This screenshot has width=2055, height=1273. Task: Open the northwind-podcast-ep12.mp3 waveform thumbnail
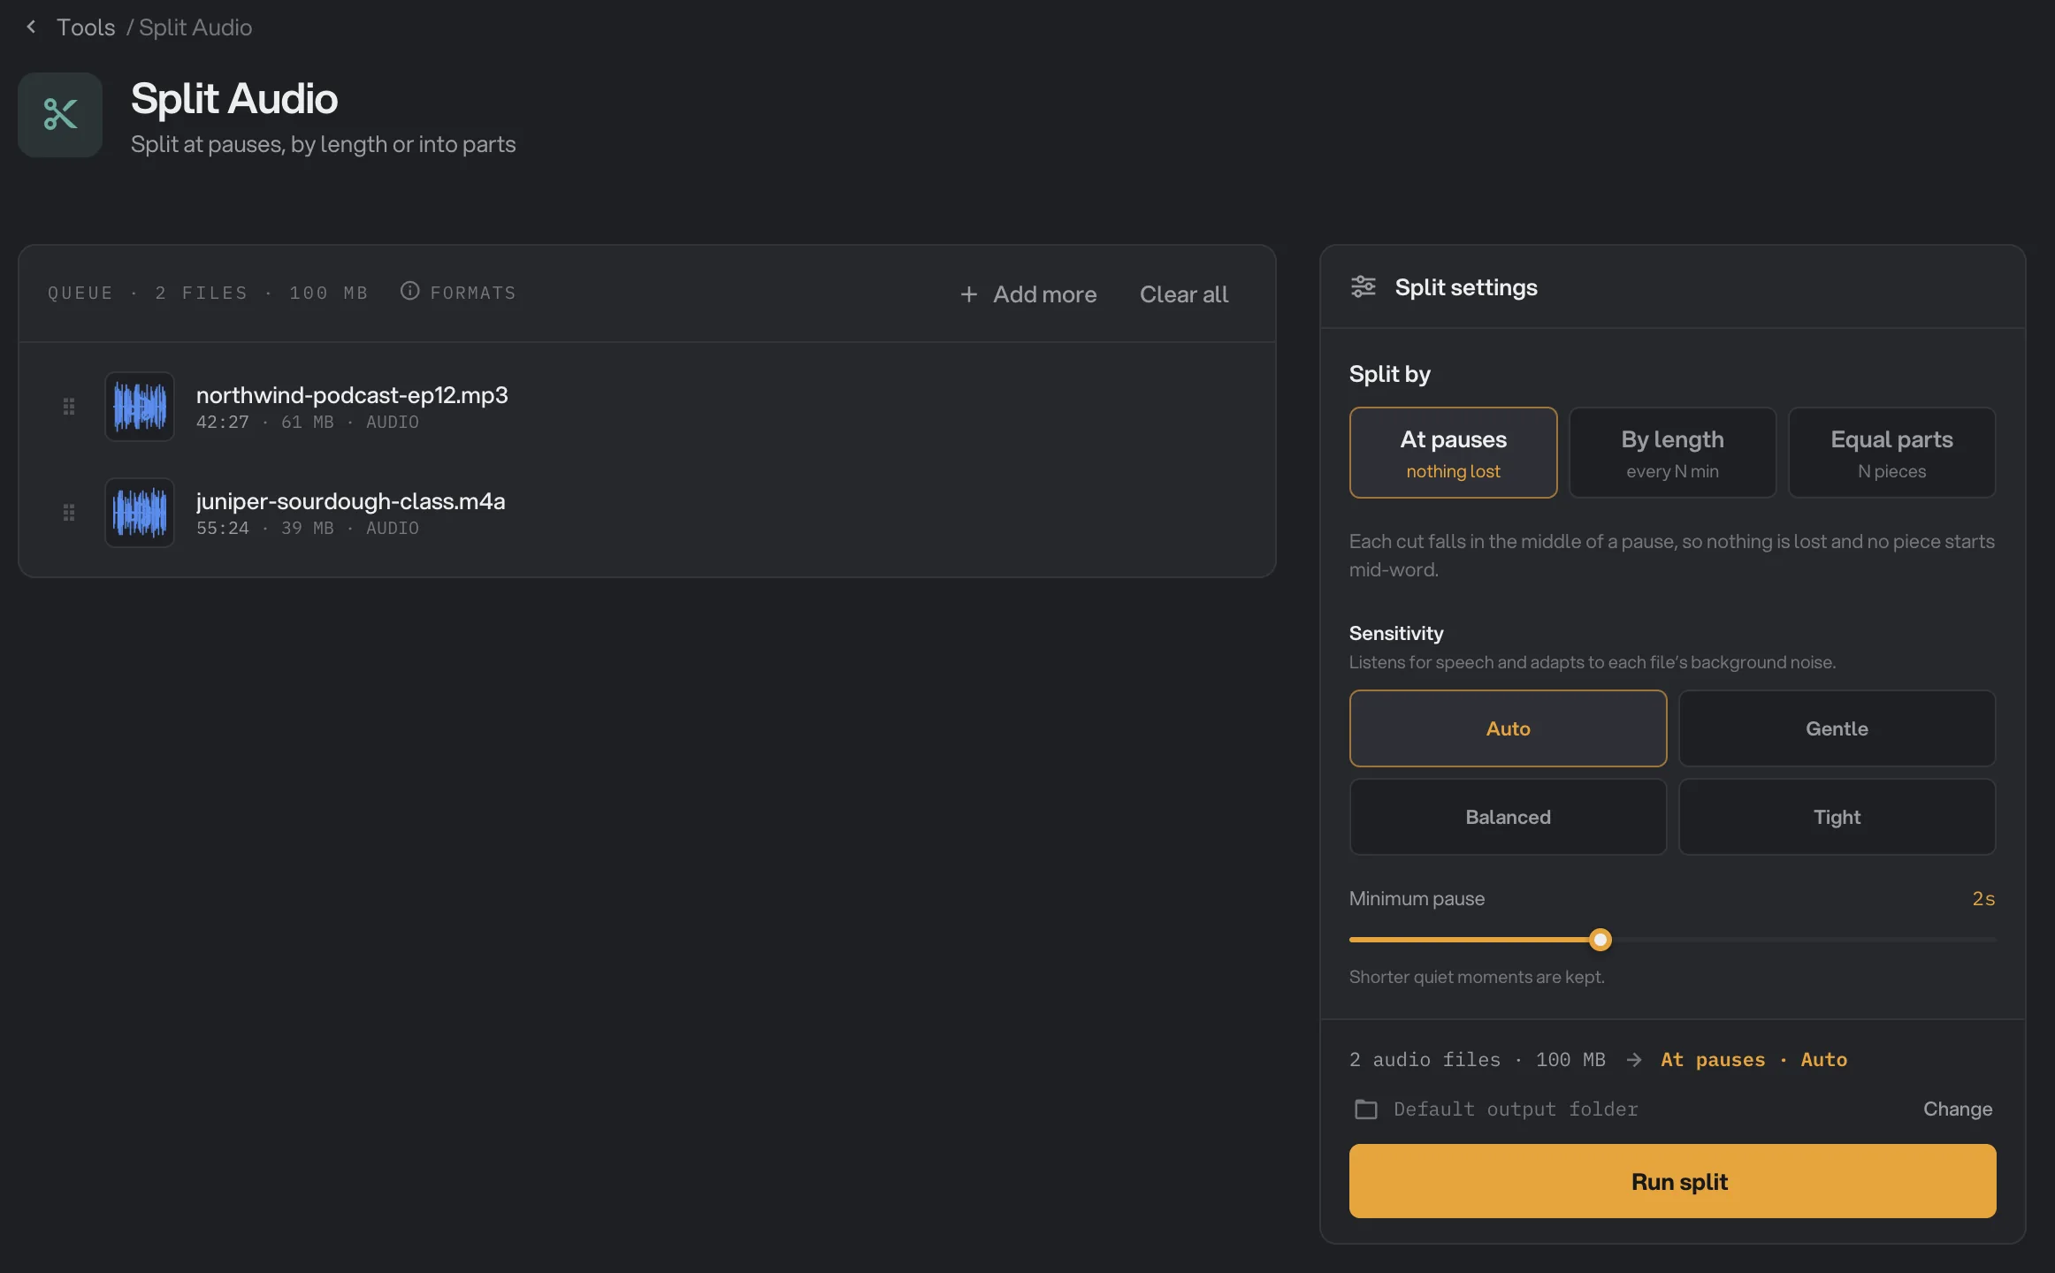tap(140, 407)
